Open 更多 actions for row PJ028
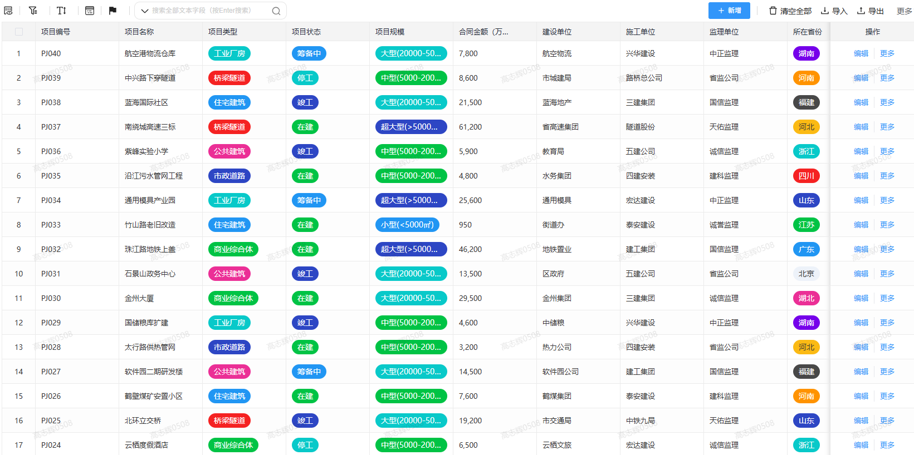The image size is (914, 455). pyautogui.click(x=887, y=347)
